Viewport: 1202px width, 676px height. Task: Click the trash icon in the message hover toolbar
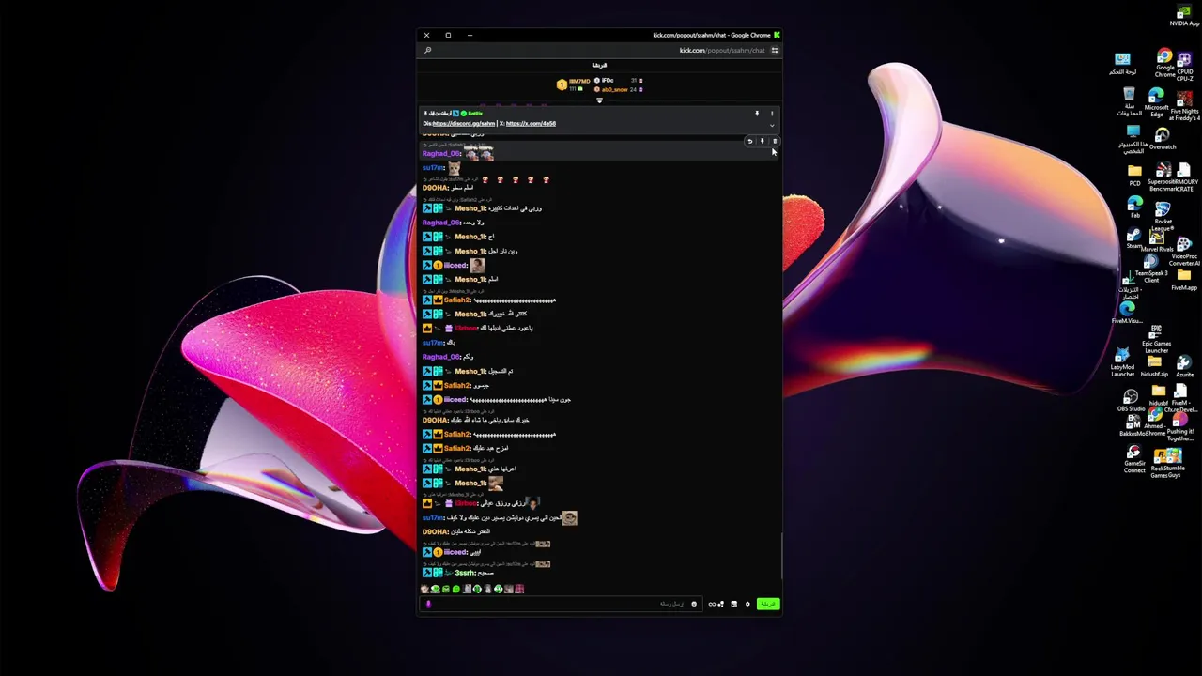click(x=775, y=141)
